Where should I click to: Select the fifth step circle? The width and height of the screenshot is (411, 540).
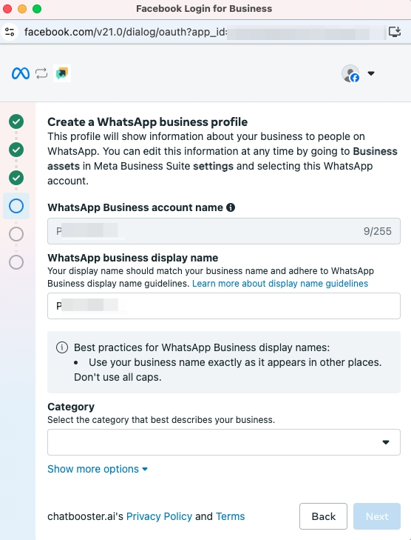pos(16,234)
